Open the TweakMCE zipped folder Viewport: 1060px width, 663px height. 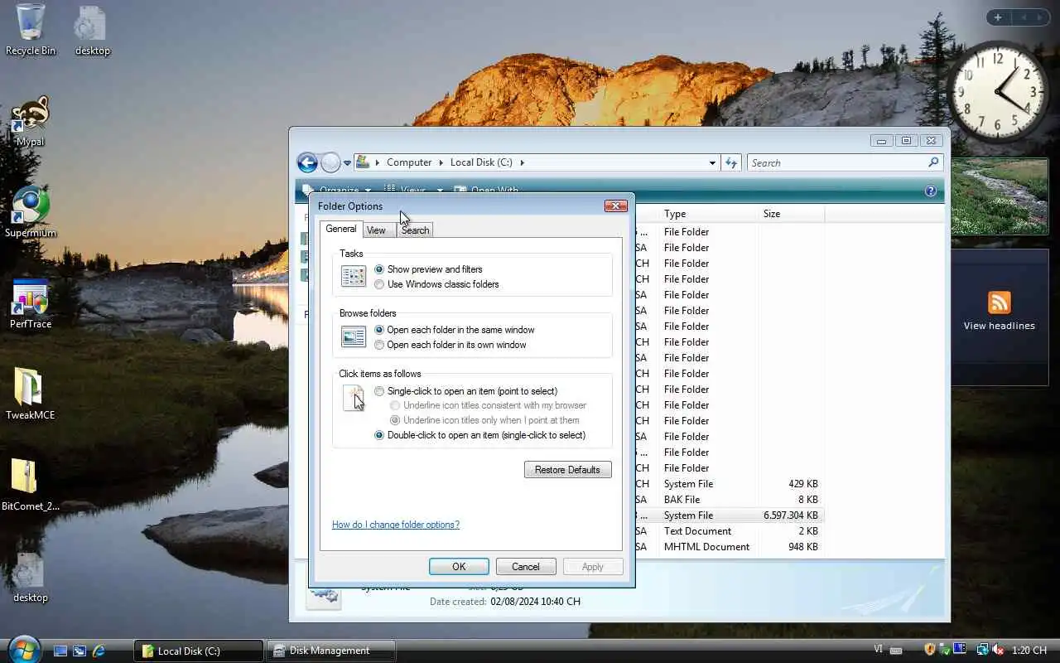(x=31, y=394)
